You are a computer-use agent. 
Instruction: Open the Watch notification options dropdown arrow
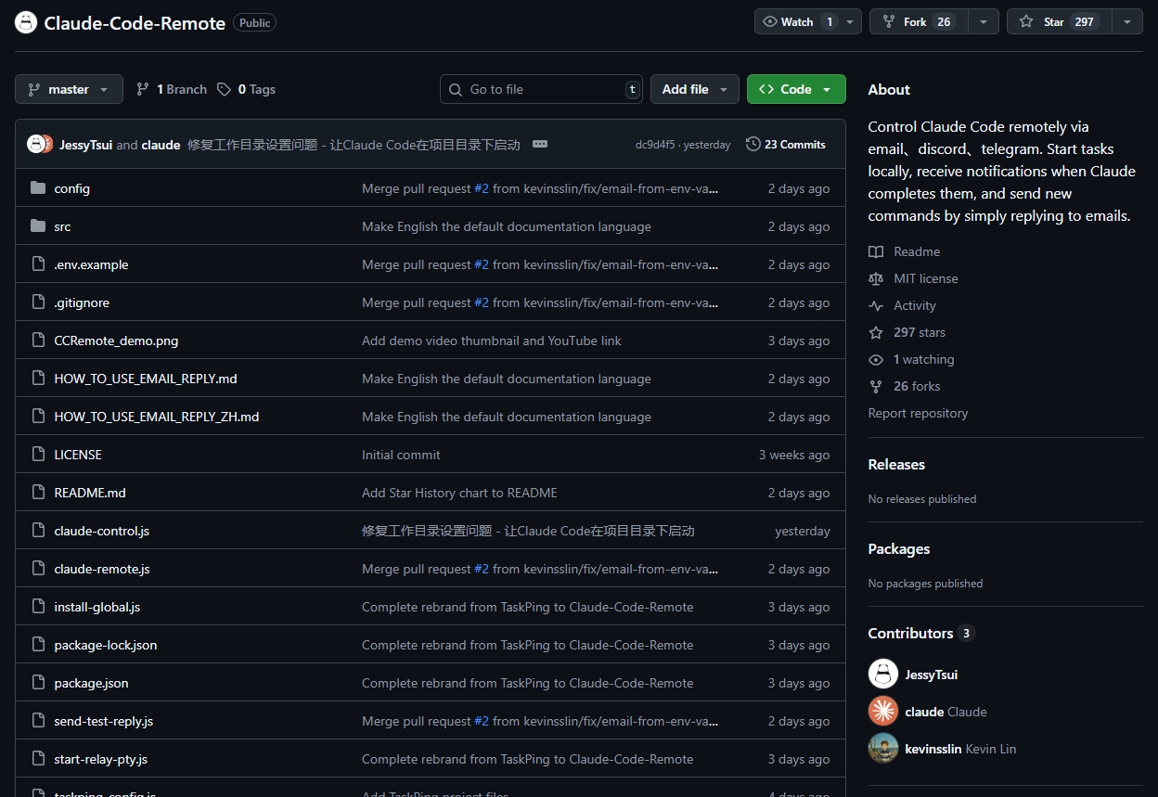tap(850, 21)
